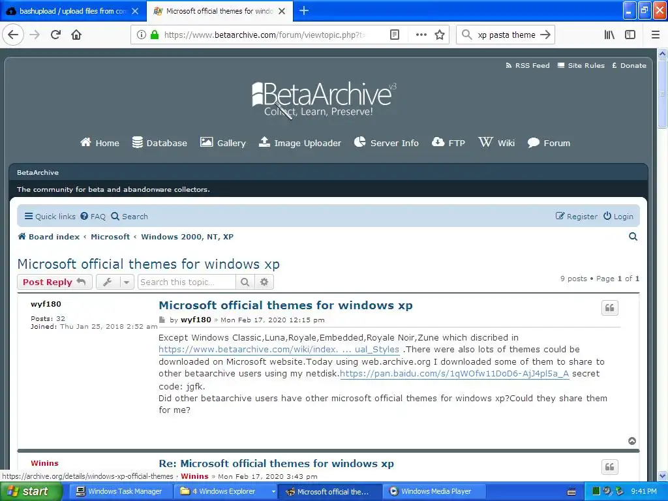Open Winins user profile link

coord(45,463)
